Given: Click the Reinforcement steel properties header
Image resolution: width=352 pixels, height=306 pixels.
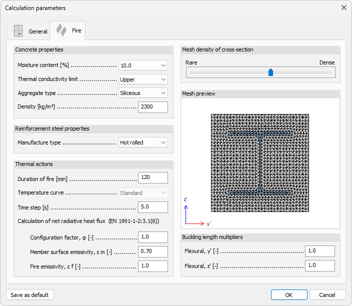Looking at the screenshot, I should point(93,128).
